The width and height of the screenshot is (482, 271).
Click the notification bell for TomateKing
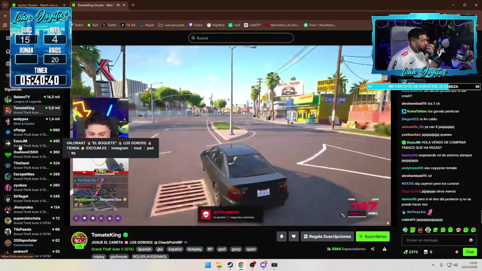281,236
